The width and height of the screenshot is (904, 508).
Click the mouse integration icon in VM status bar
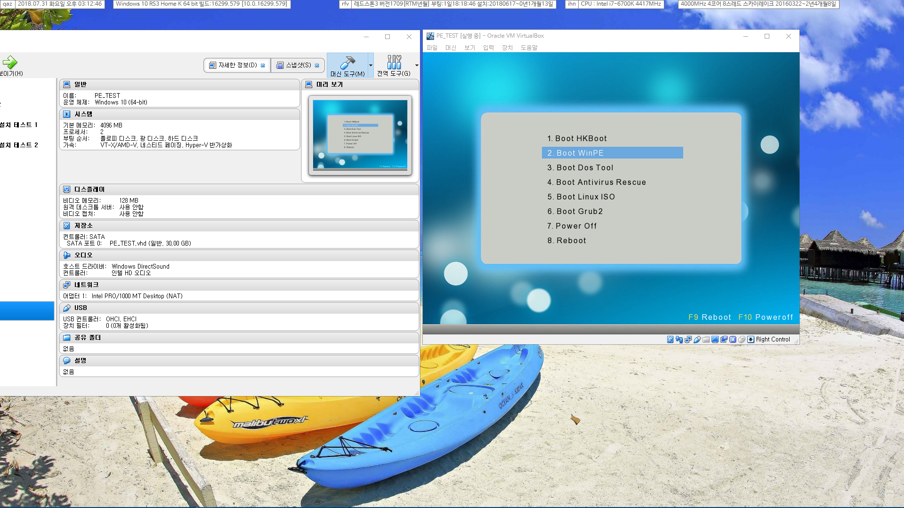[742, 339]
